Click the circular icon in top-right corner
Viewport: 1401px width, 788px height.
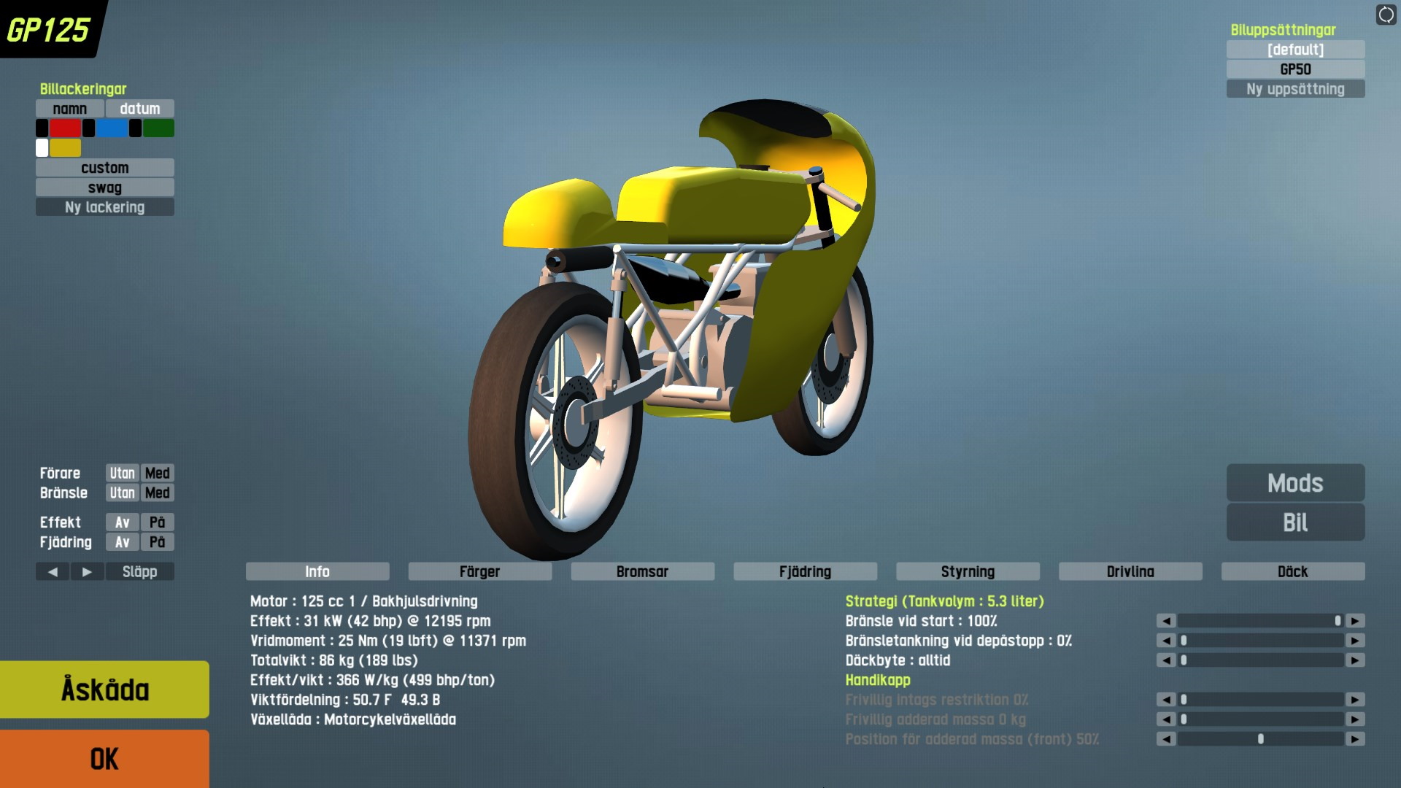(x=1386, y=15)
